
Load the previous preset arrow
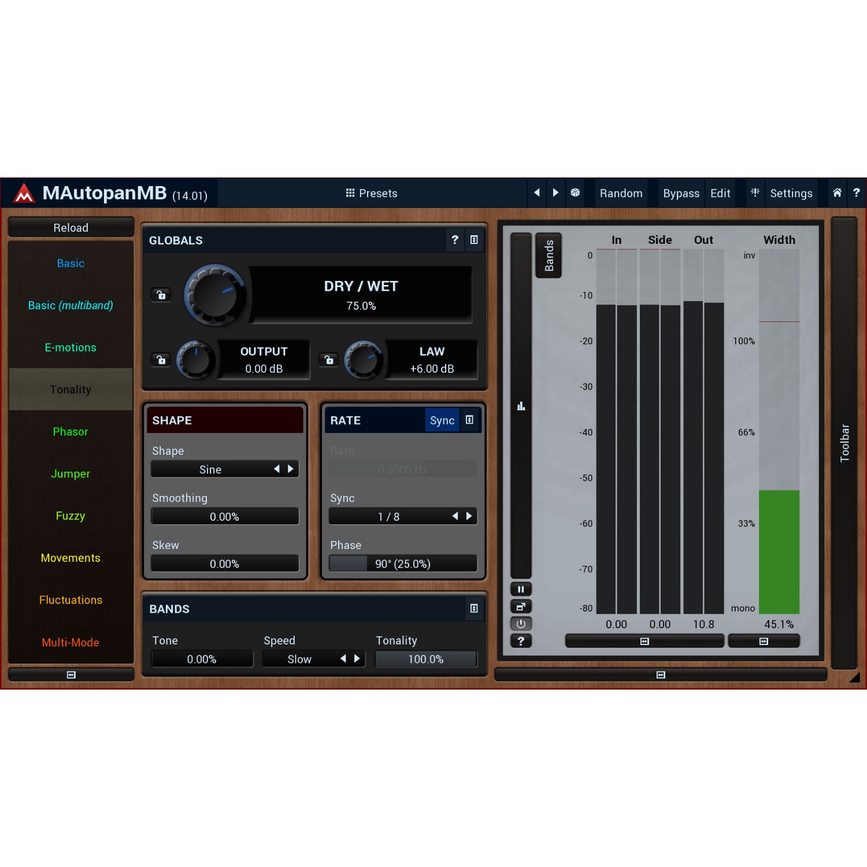(537, 192)
